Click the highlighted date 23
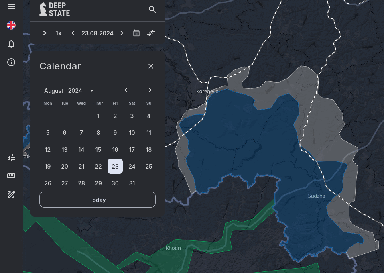Screen dimensions: 384x273 [115, 166]
